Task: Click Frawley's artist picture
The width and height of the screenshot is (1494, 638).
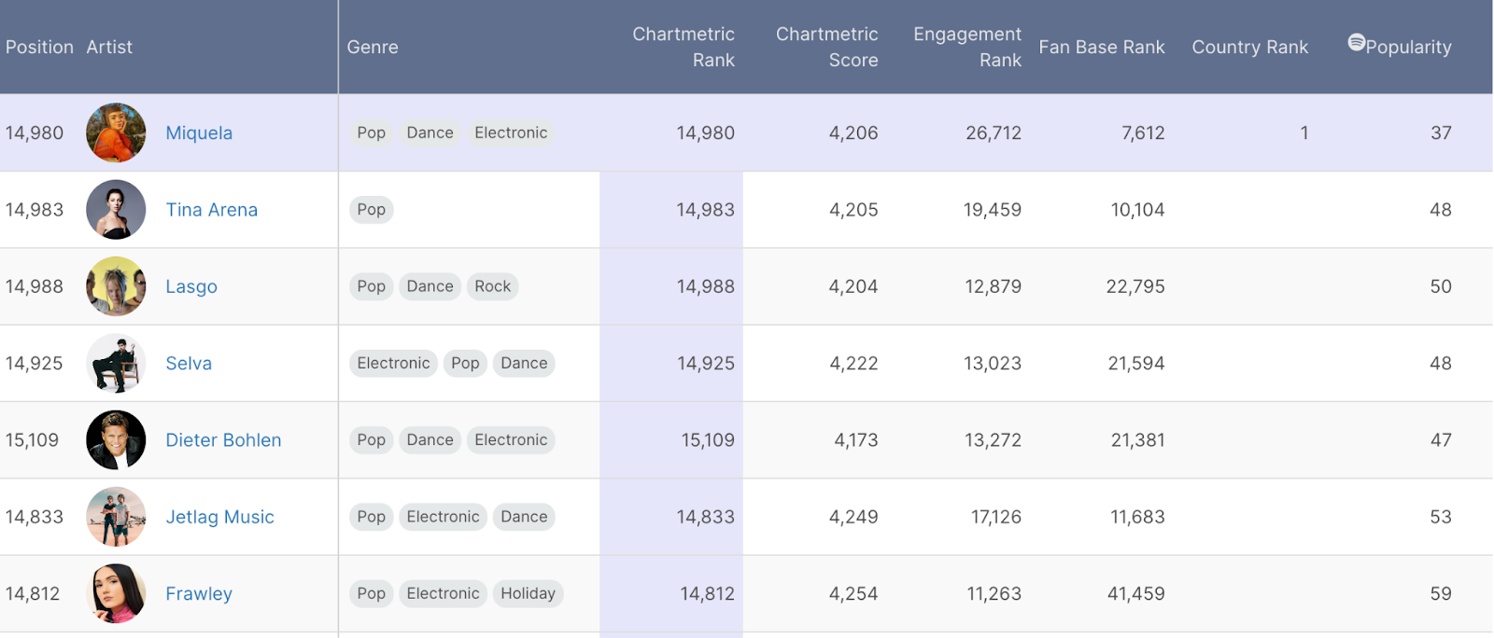Action: coord(116,593)
